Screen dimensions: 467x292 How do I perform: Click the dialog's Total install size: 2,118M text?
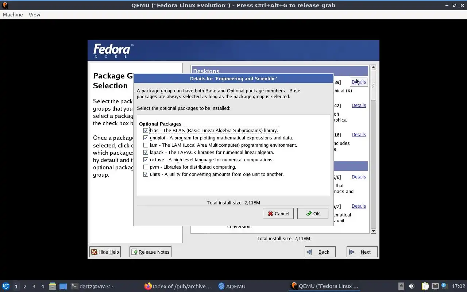[233, 203]
